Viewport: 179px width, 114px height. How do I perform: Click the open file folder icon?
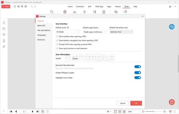(x=15, y=6)
